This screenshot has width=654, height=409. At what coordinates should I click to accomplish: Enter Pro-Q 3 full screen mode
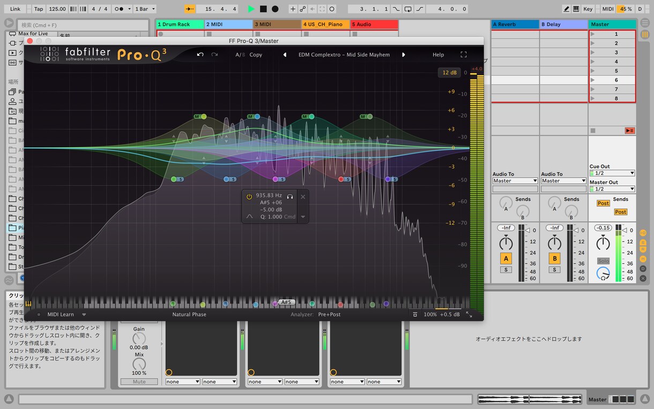pos(464,55)
